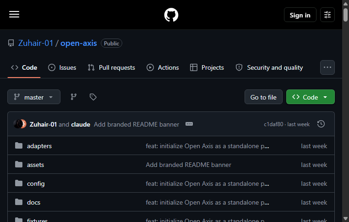Click last week in assets row
Viewport: 349px width, 222px height.
tap(314, 165)
